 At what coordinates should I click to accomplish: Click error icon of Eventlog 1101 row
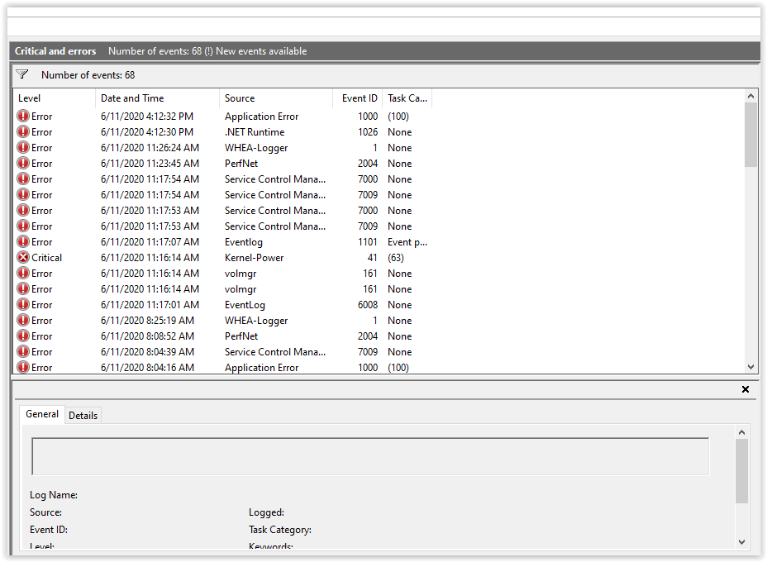point(23,241)
